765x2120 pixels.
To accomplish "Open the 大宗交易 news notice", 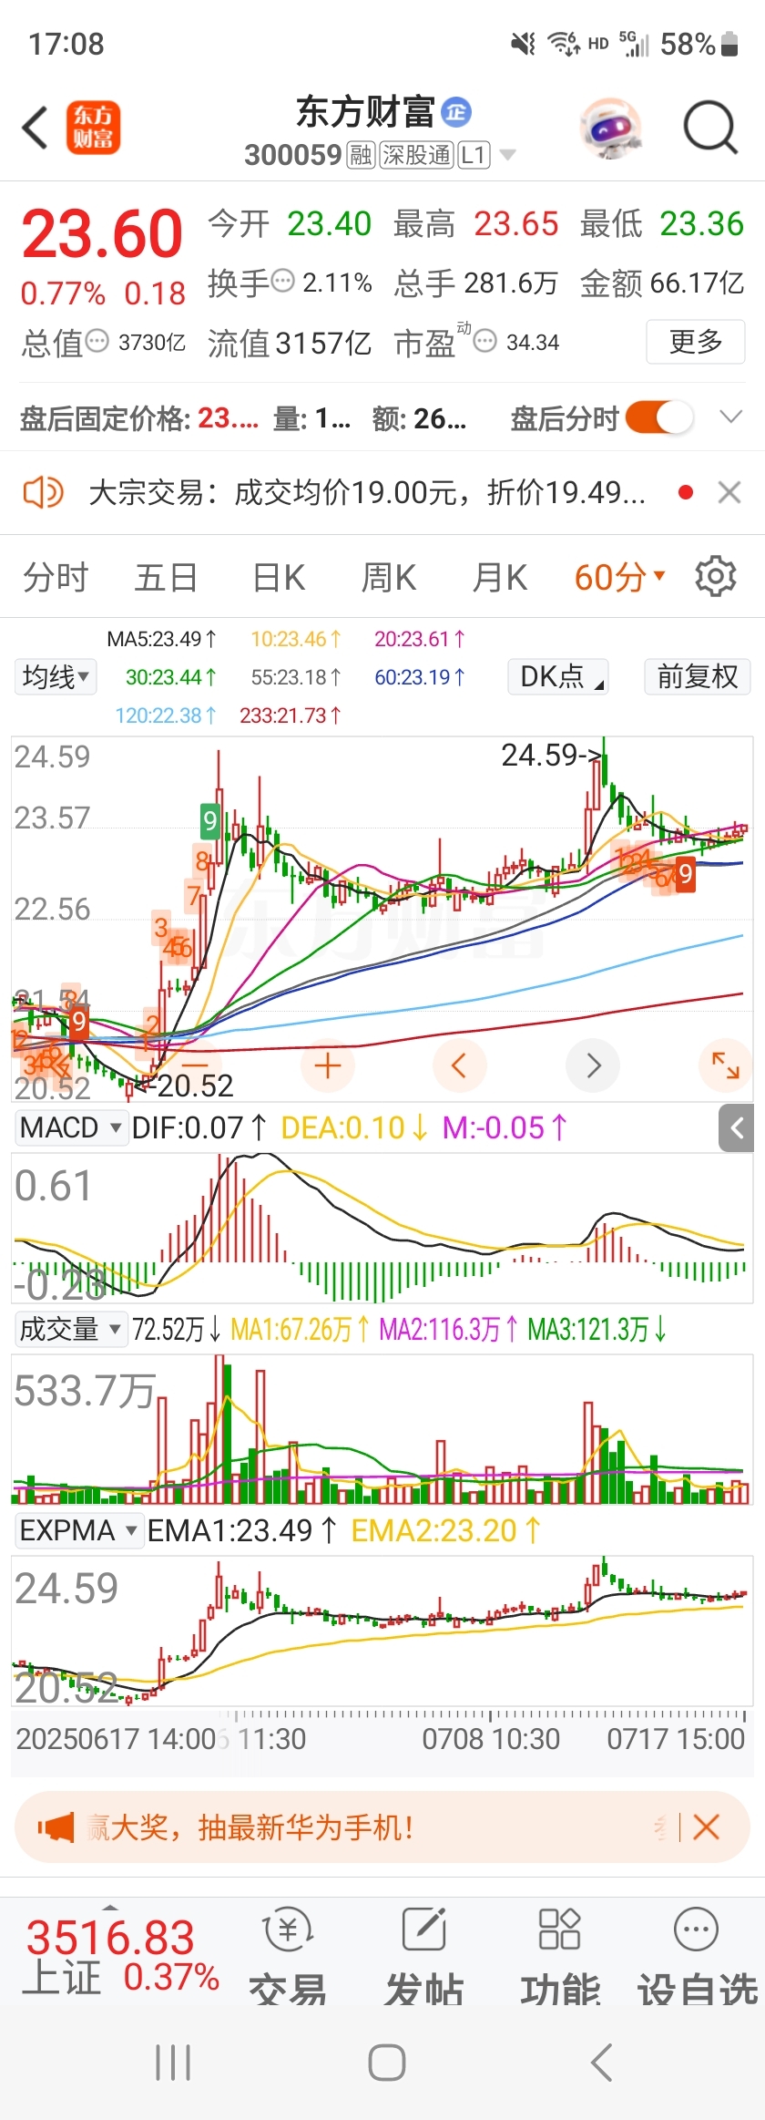I will (367, 493).
